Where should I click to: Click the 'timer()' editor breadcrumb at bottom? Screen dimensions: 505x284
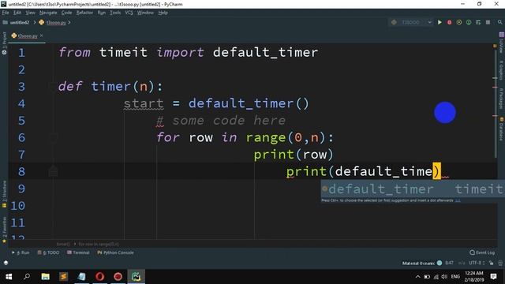63,244
